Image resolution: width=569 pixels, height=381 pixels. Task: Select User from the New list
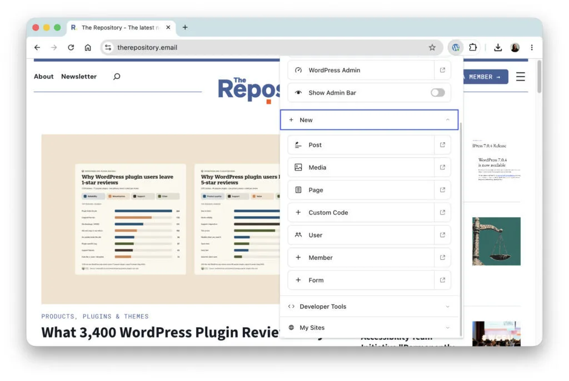[361, 235]
